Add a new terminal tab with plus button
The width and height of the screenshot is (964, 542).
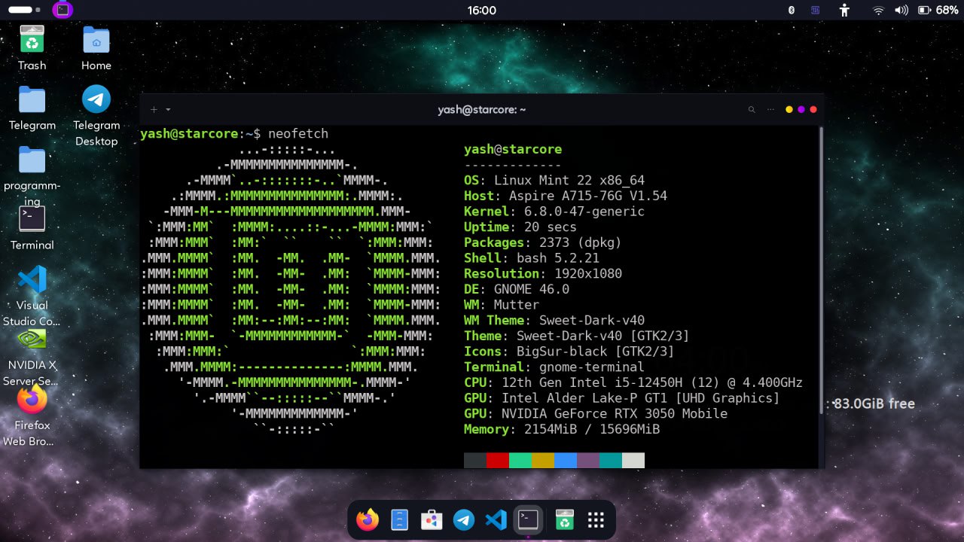tap(154, 110)
